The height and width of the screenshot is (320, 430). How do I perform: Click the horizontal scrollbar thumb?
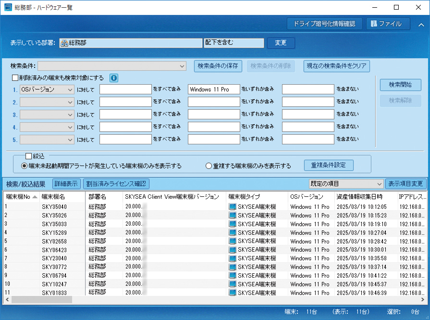coord(42,299)
